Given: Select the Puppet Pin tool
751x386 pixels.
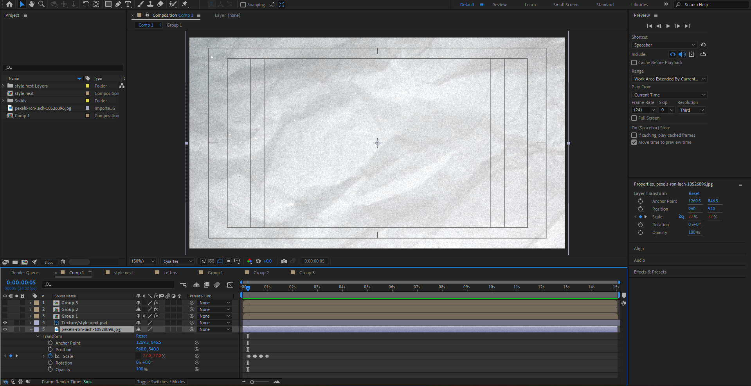Looking at the screenshot, I should point(185,4).
